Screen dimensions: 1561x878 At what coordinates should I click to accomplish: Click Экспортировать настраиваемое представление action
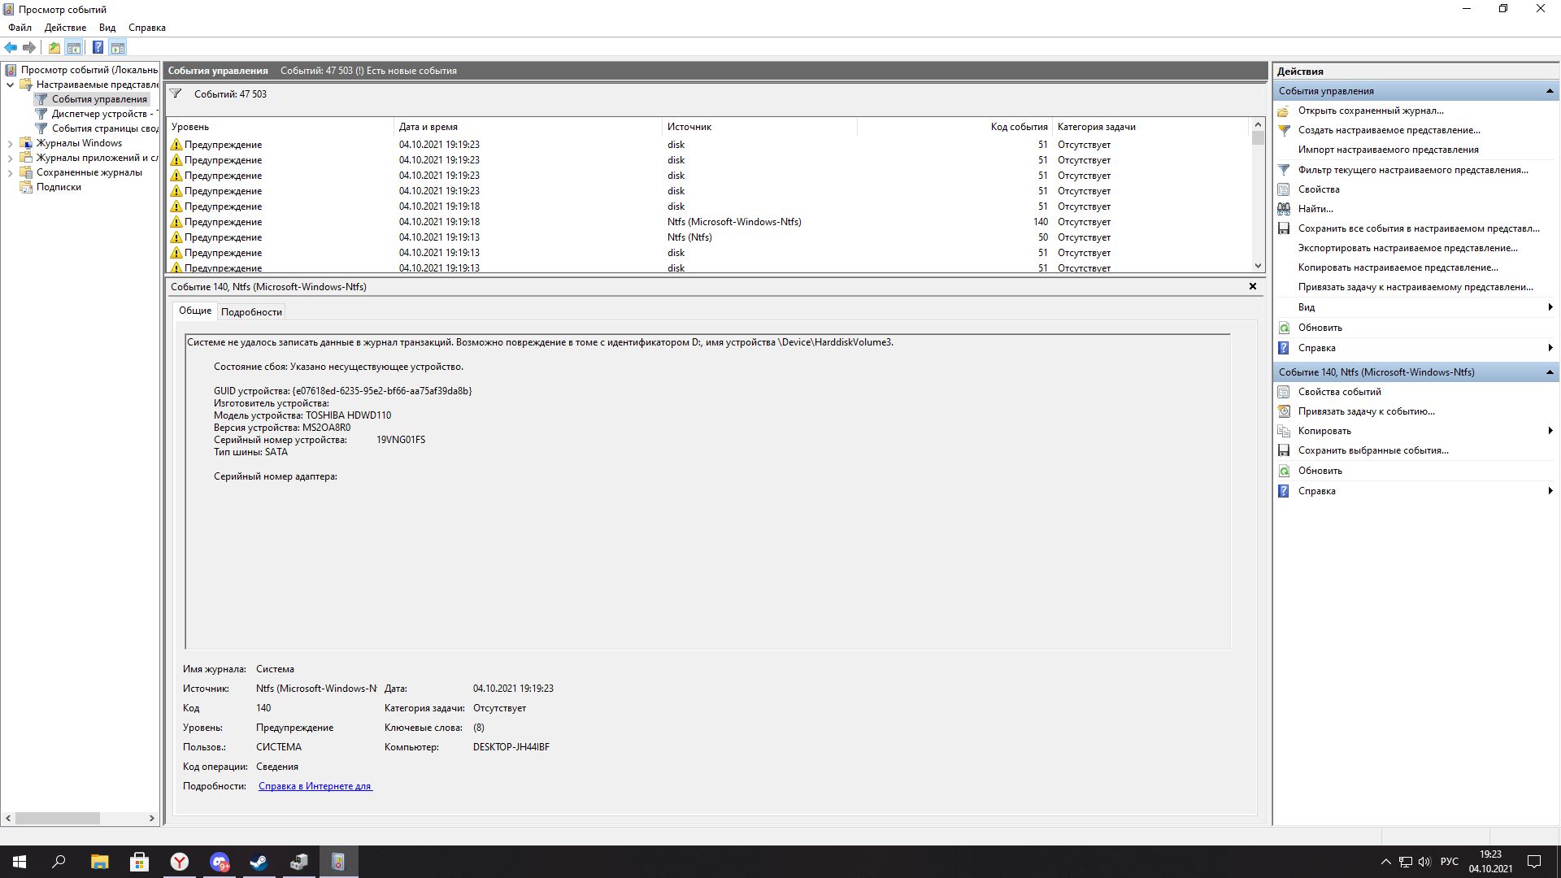pos(1407,248)
